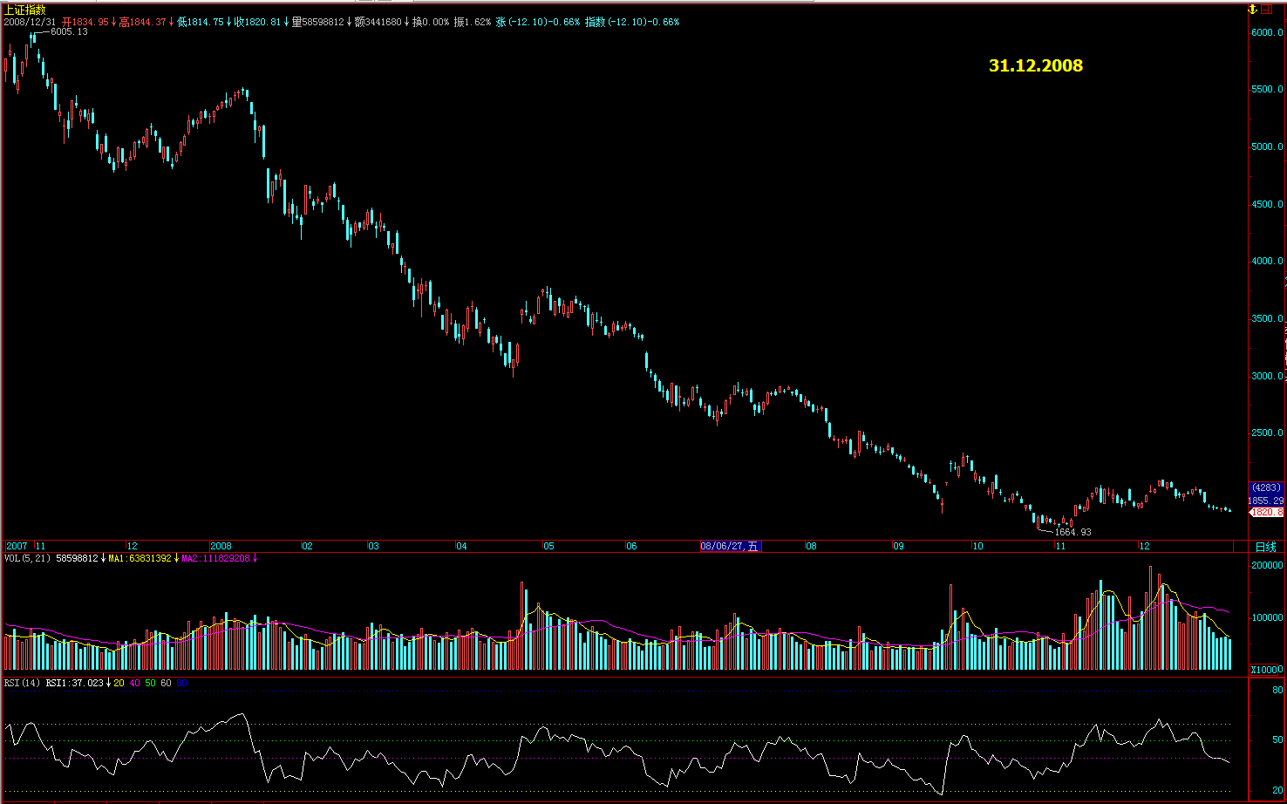Click the 日线 daily period button
Viewport: 1287px width, 804px height.
click(1266, 547)
